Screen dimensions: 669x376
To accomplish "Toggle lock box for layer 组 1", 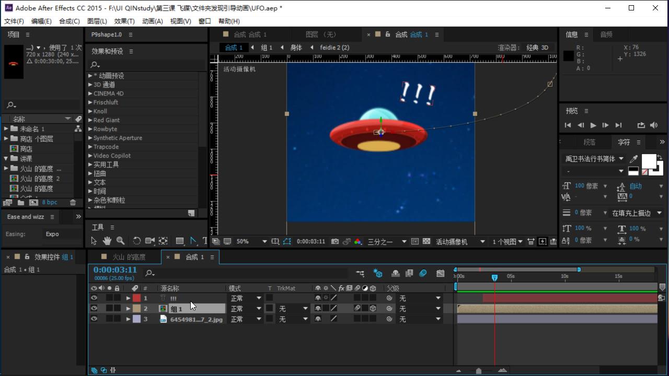I will click(117, 309).
